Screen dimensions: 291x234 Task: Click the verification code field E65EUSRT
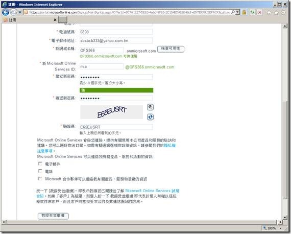116,127
